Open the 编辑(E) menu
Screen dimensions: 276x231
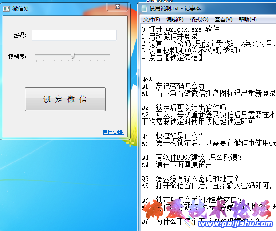coord(175,20)
